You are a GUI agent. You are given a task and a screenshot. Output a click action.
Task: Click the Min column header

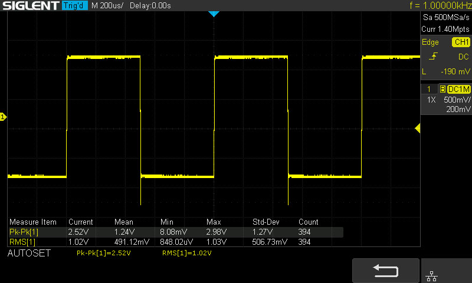point(167,222)
